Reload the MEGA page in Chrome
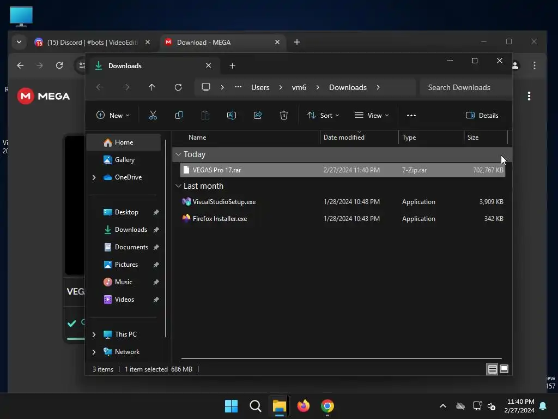This screenshot has height=419, width=558. (x=59, y=65)
